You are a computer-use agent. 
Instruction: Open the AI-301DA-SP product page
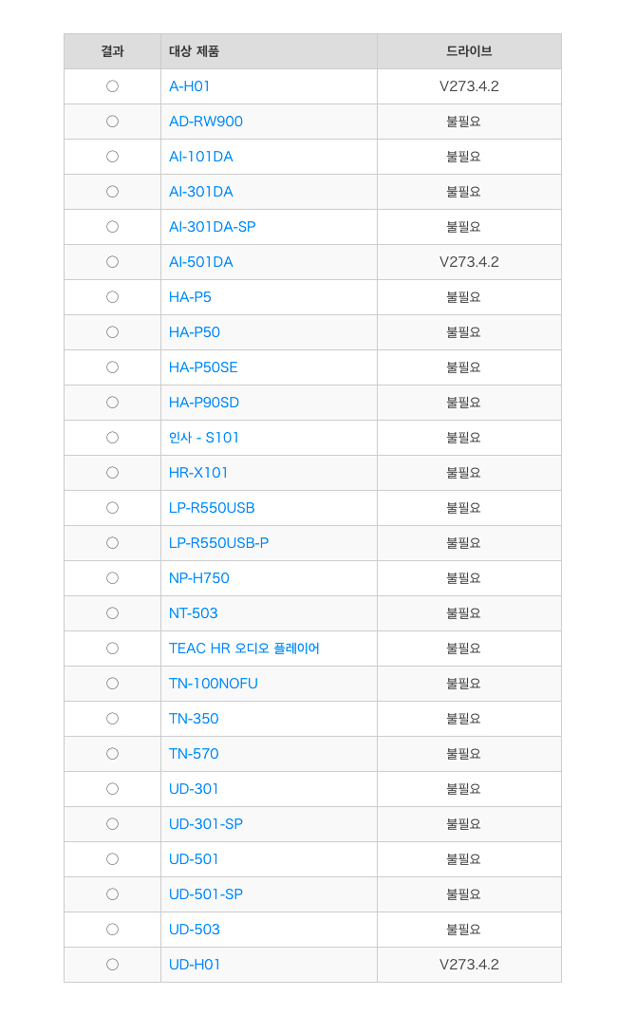[x=213, y=227]
